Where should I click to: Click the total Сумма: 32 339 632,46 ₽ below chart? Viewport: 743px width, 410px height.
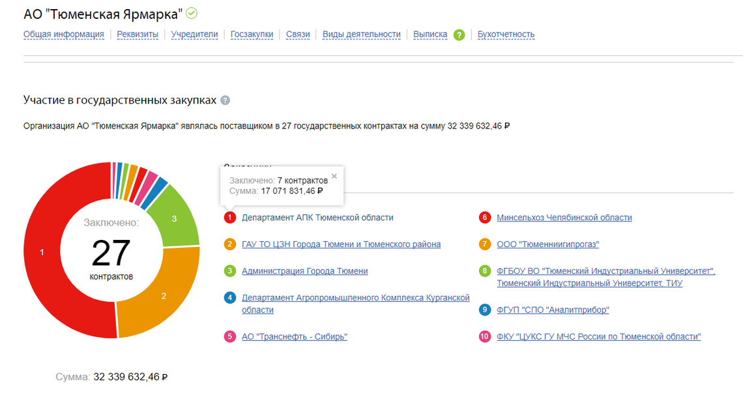point(111,377)
